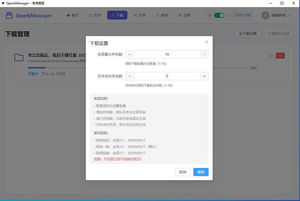The height and width of the screenshot is (201, 300).
Task: Click the X icon left of green switch
Action: click(210, 16)
